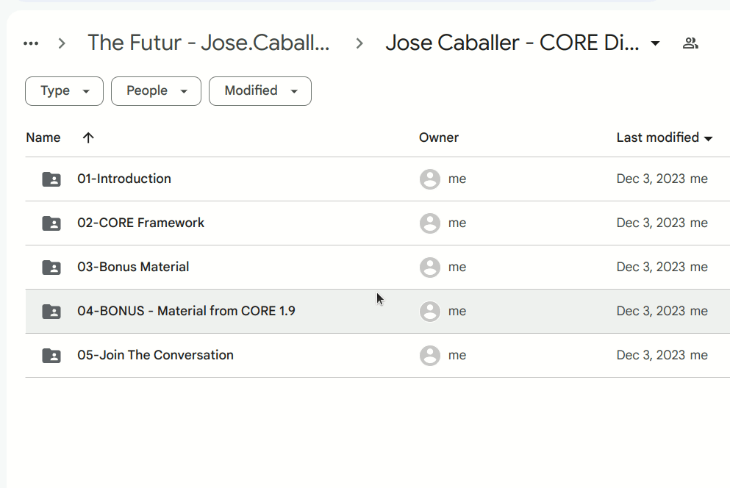Toggle name sort direction arrow
730x488 pixels.
(x=88, y=137)
